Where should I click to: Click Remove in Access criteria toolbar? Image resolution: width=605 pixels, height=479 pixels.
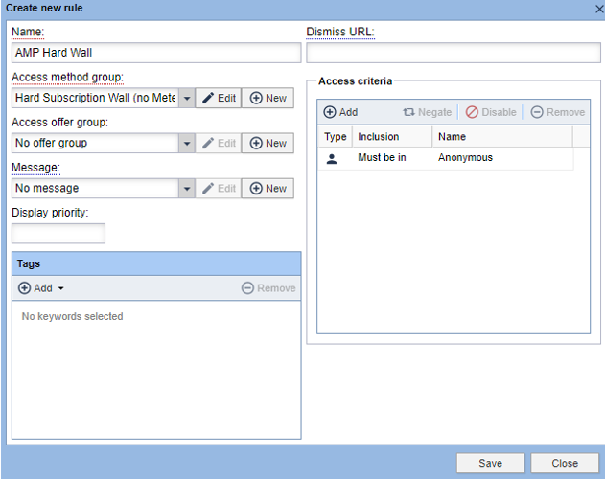coord(557,112)
